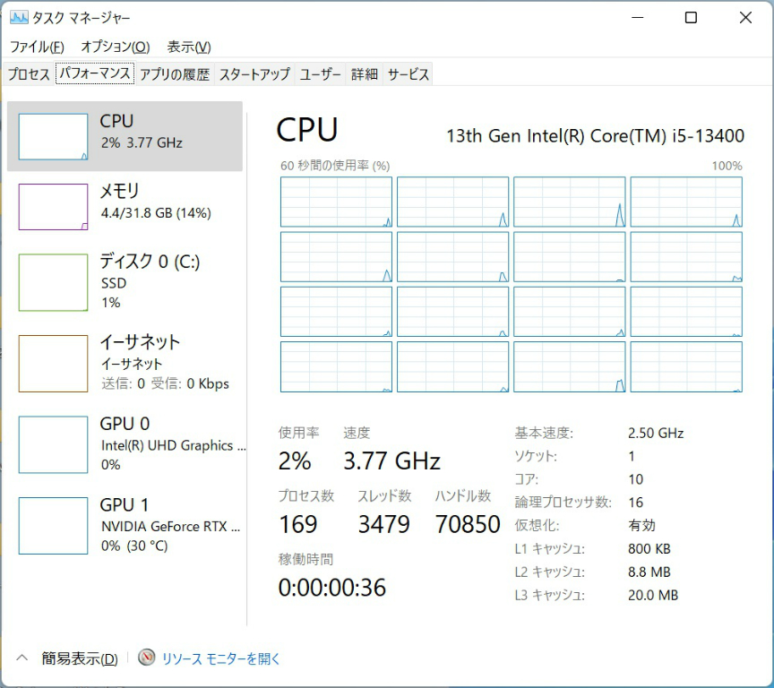The height and width of the screenshot is (688, 774).
Task: Switch to the ユーザー tab
Action: pos(320,74)
